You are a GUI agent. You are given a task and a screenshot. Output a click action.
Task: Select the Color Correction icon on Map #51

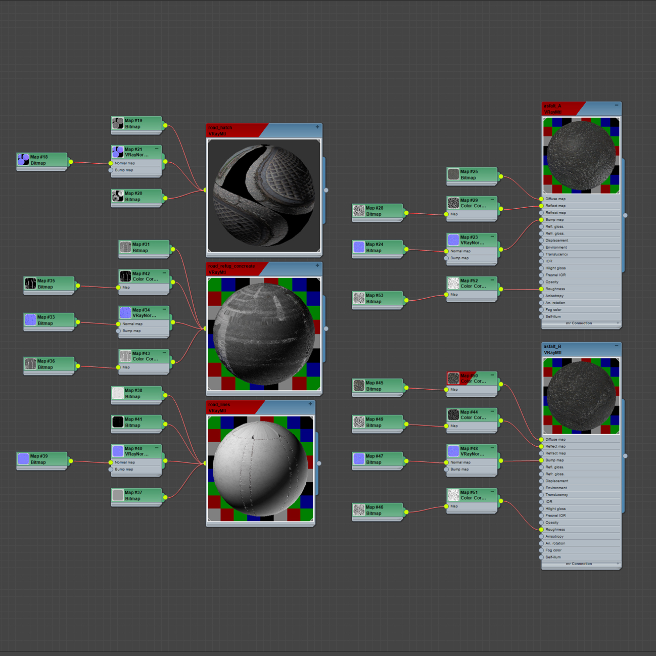click(453, 495)
